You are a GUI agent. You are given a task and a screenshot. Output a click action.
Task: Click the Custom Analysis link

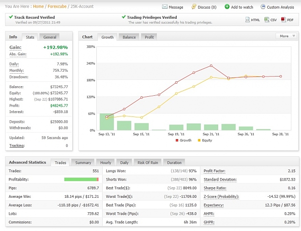(x=280, y=7)
